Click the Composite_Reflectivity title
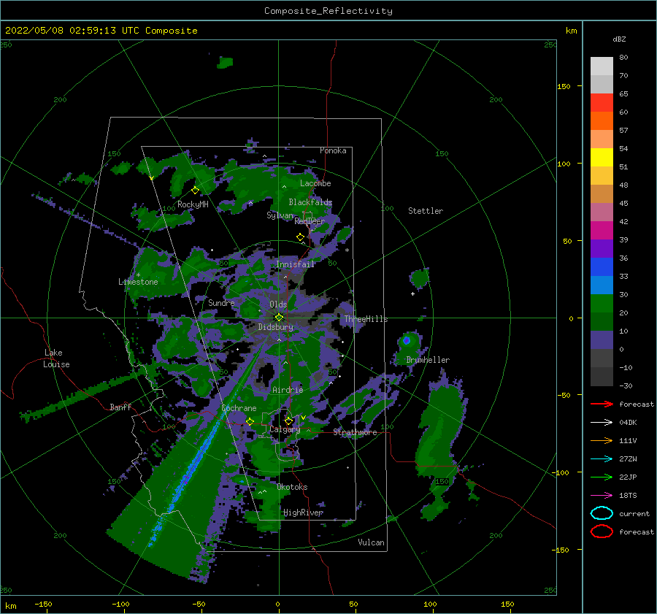 coord(328,11)
